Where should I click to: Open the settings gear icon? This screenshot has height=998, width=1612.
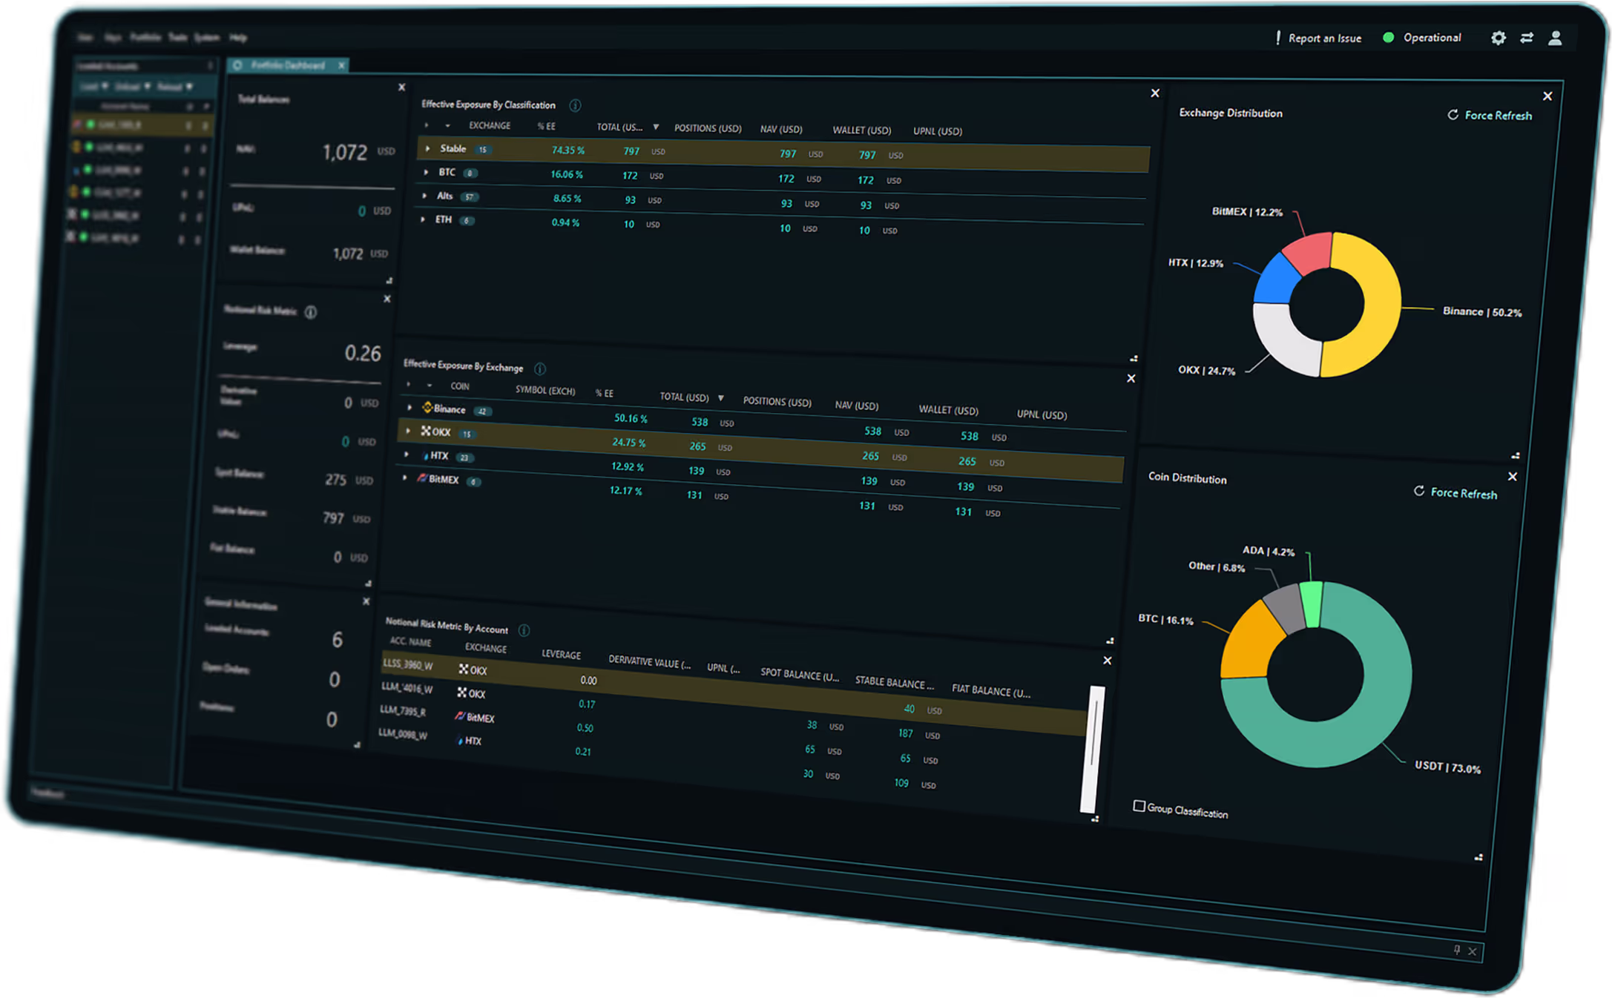[1498, 38]
